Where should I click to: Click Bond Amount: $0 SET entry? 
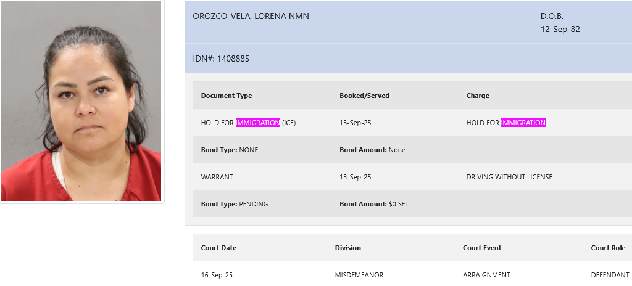coord(373,204)
